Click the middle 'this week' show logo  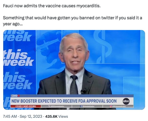point(19,58)
